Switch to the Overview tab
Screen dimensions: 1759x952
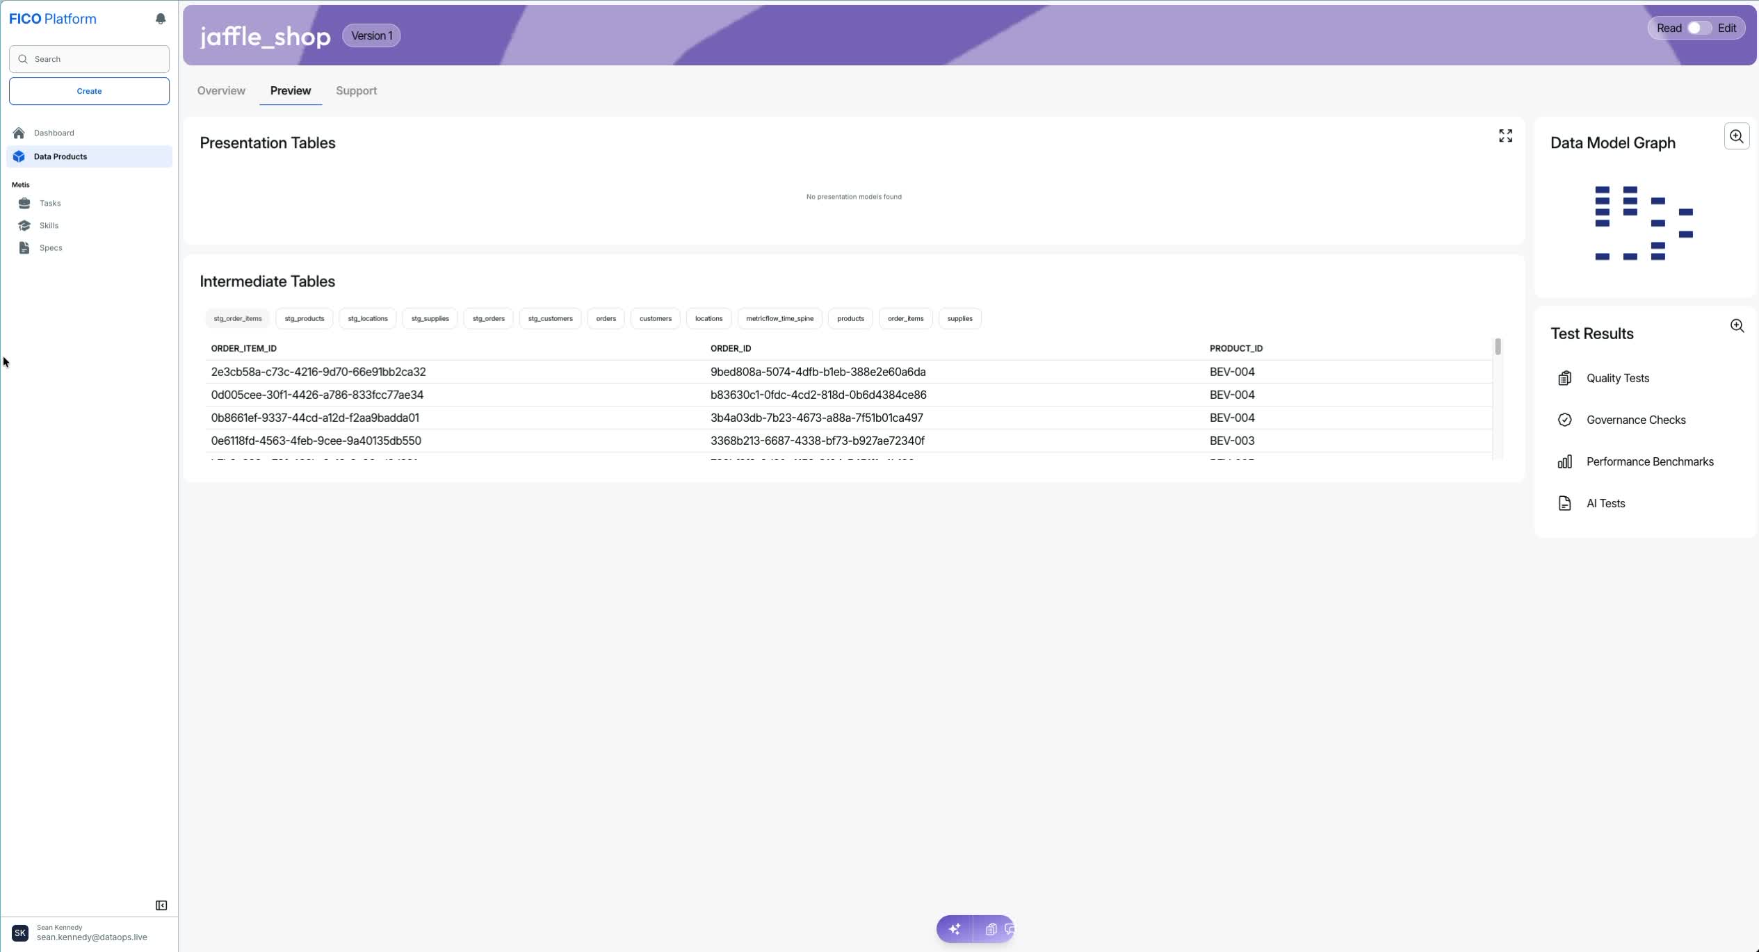click(x=221, y=90)
